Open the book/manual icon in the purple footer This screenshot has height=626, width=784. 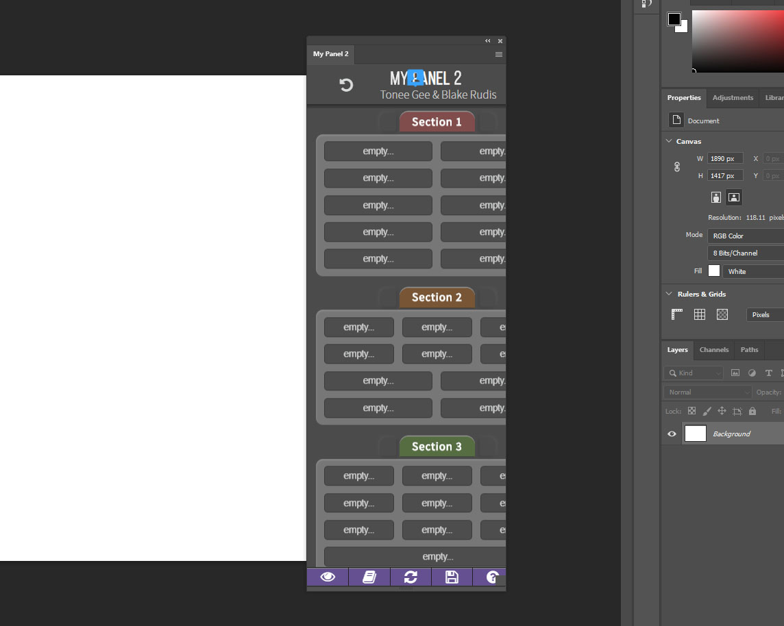click(x=369, y=577)
